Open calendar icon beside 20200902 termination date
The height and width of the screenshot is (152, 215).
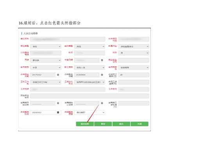click(58, 113)
